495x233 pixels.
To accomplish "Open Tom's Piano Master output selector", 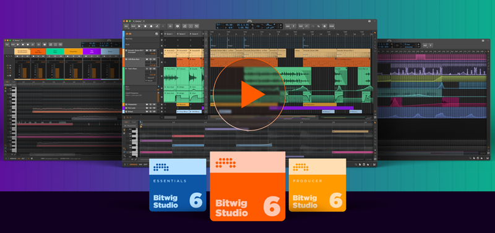I will [x=150, y=81].
